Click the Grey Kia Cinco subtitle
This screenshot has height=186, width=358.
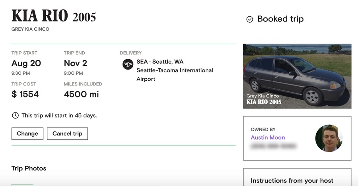(30, 29)
